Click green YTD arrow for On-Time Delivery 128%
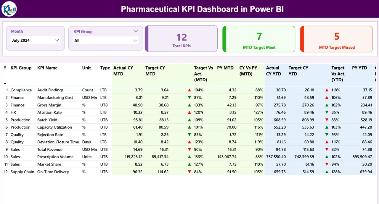This screenshot has width=379, height=204. 326,172
